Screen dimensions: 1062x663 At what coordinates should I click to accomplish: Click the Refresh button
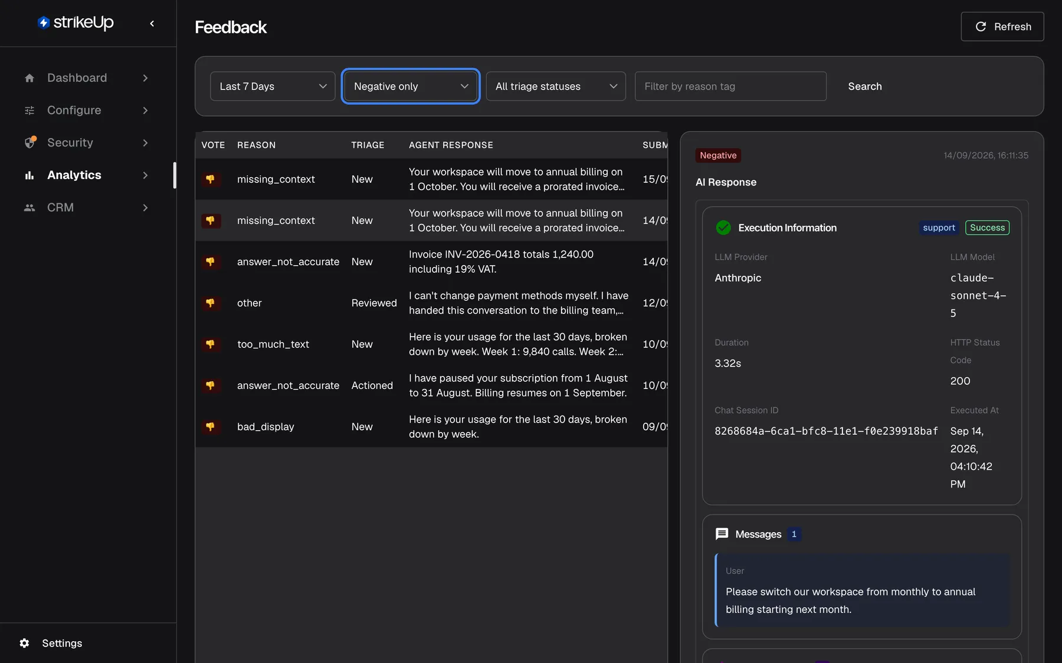[1002, 27]
